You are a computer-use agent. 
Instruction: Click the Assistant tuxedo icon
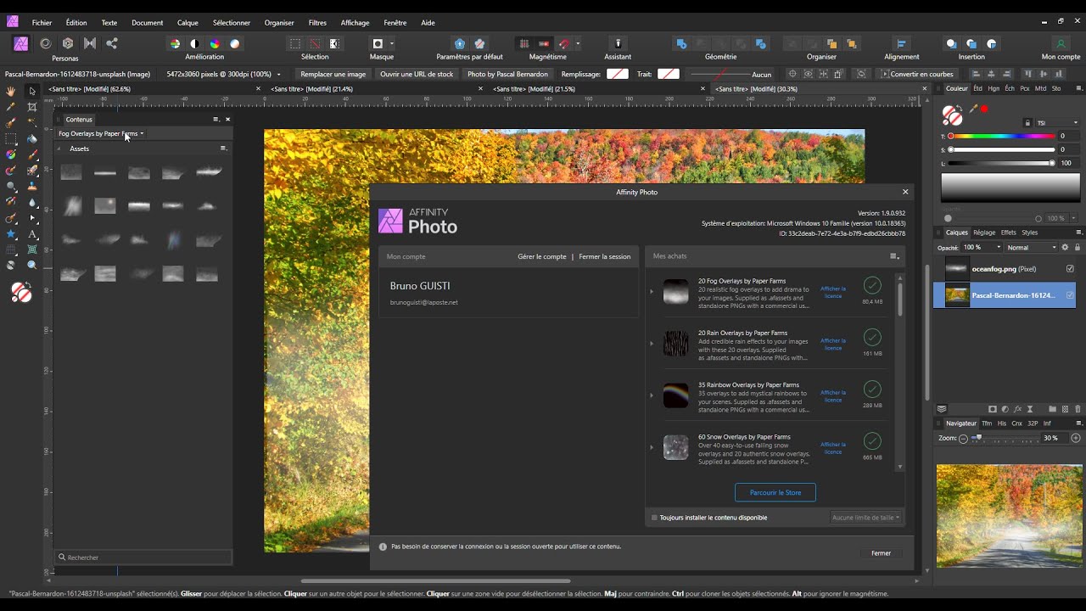point(618,43)
